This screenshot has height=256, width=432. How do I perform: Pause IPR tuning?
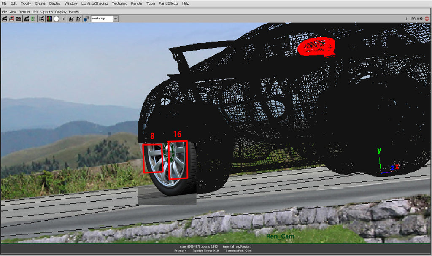coord(408,19)
